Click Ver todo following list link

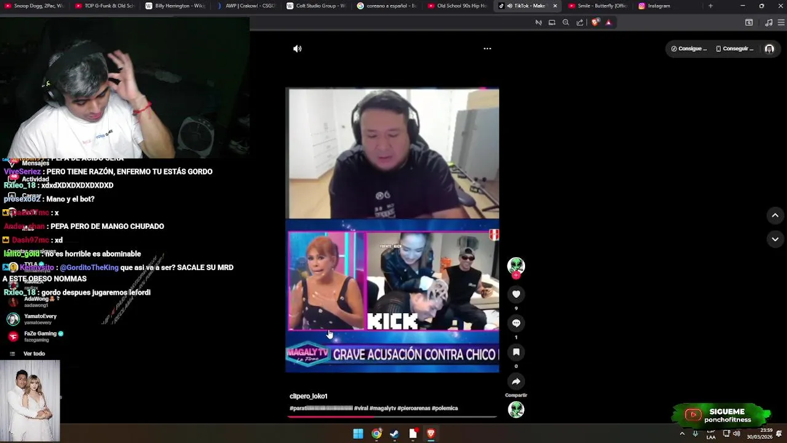coord(34,354)
